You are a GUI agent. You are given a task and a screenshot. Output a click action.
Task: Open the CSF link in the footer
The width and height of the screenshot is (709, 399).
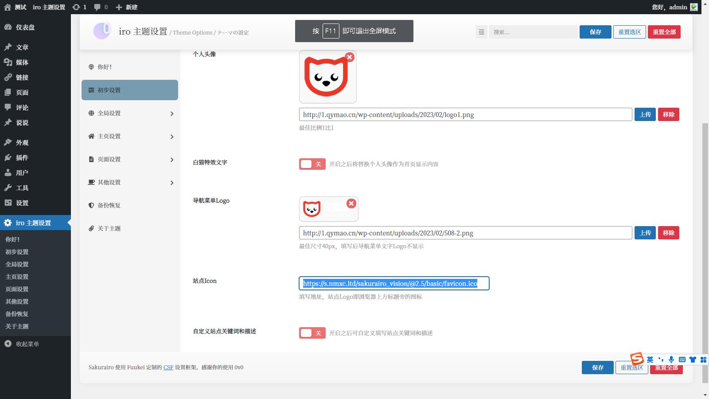(168, 367)
